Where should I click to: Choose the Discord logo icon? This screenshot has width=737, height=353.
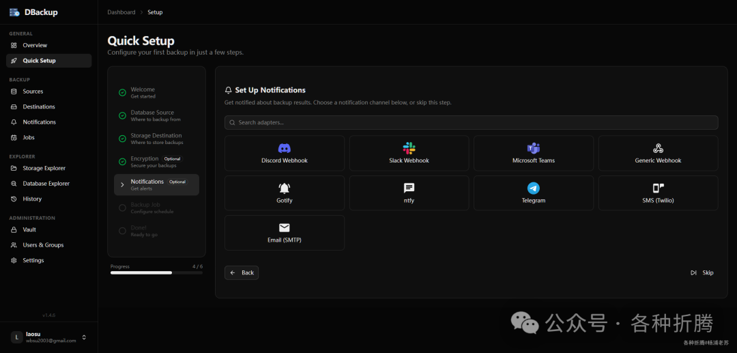click(x=285, y=149)
